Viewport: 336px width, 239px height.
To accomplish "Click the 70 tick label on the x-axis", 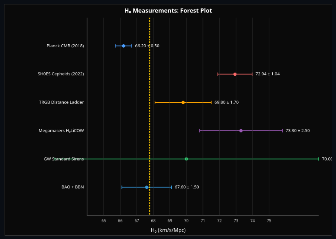I will coord(186,220).
